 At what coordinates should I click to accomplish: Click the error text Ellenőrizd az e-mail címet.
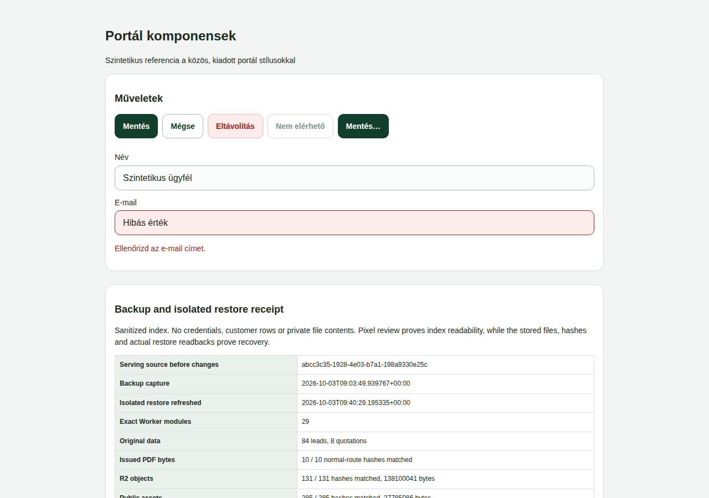[x=160, y=248]
